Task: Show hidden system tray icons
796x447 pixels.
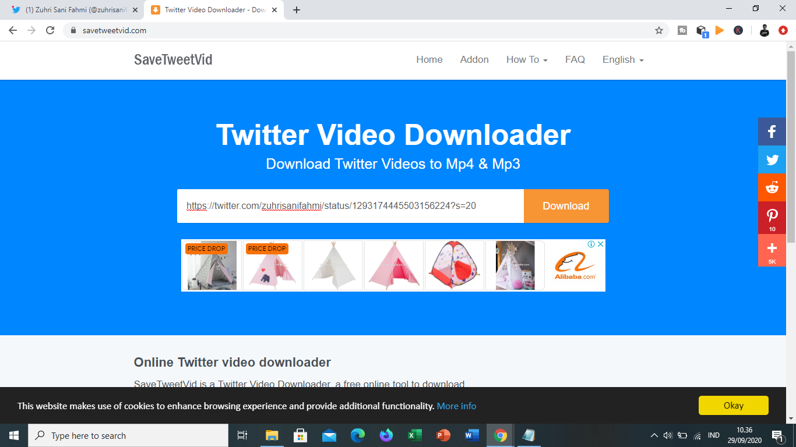Action: (x=654, y=435)
